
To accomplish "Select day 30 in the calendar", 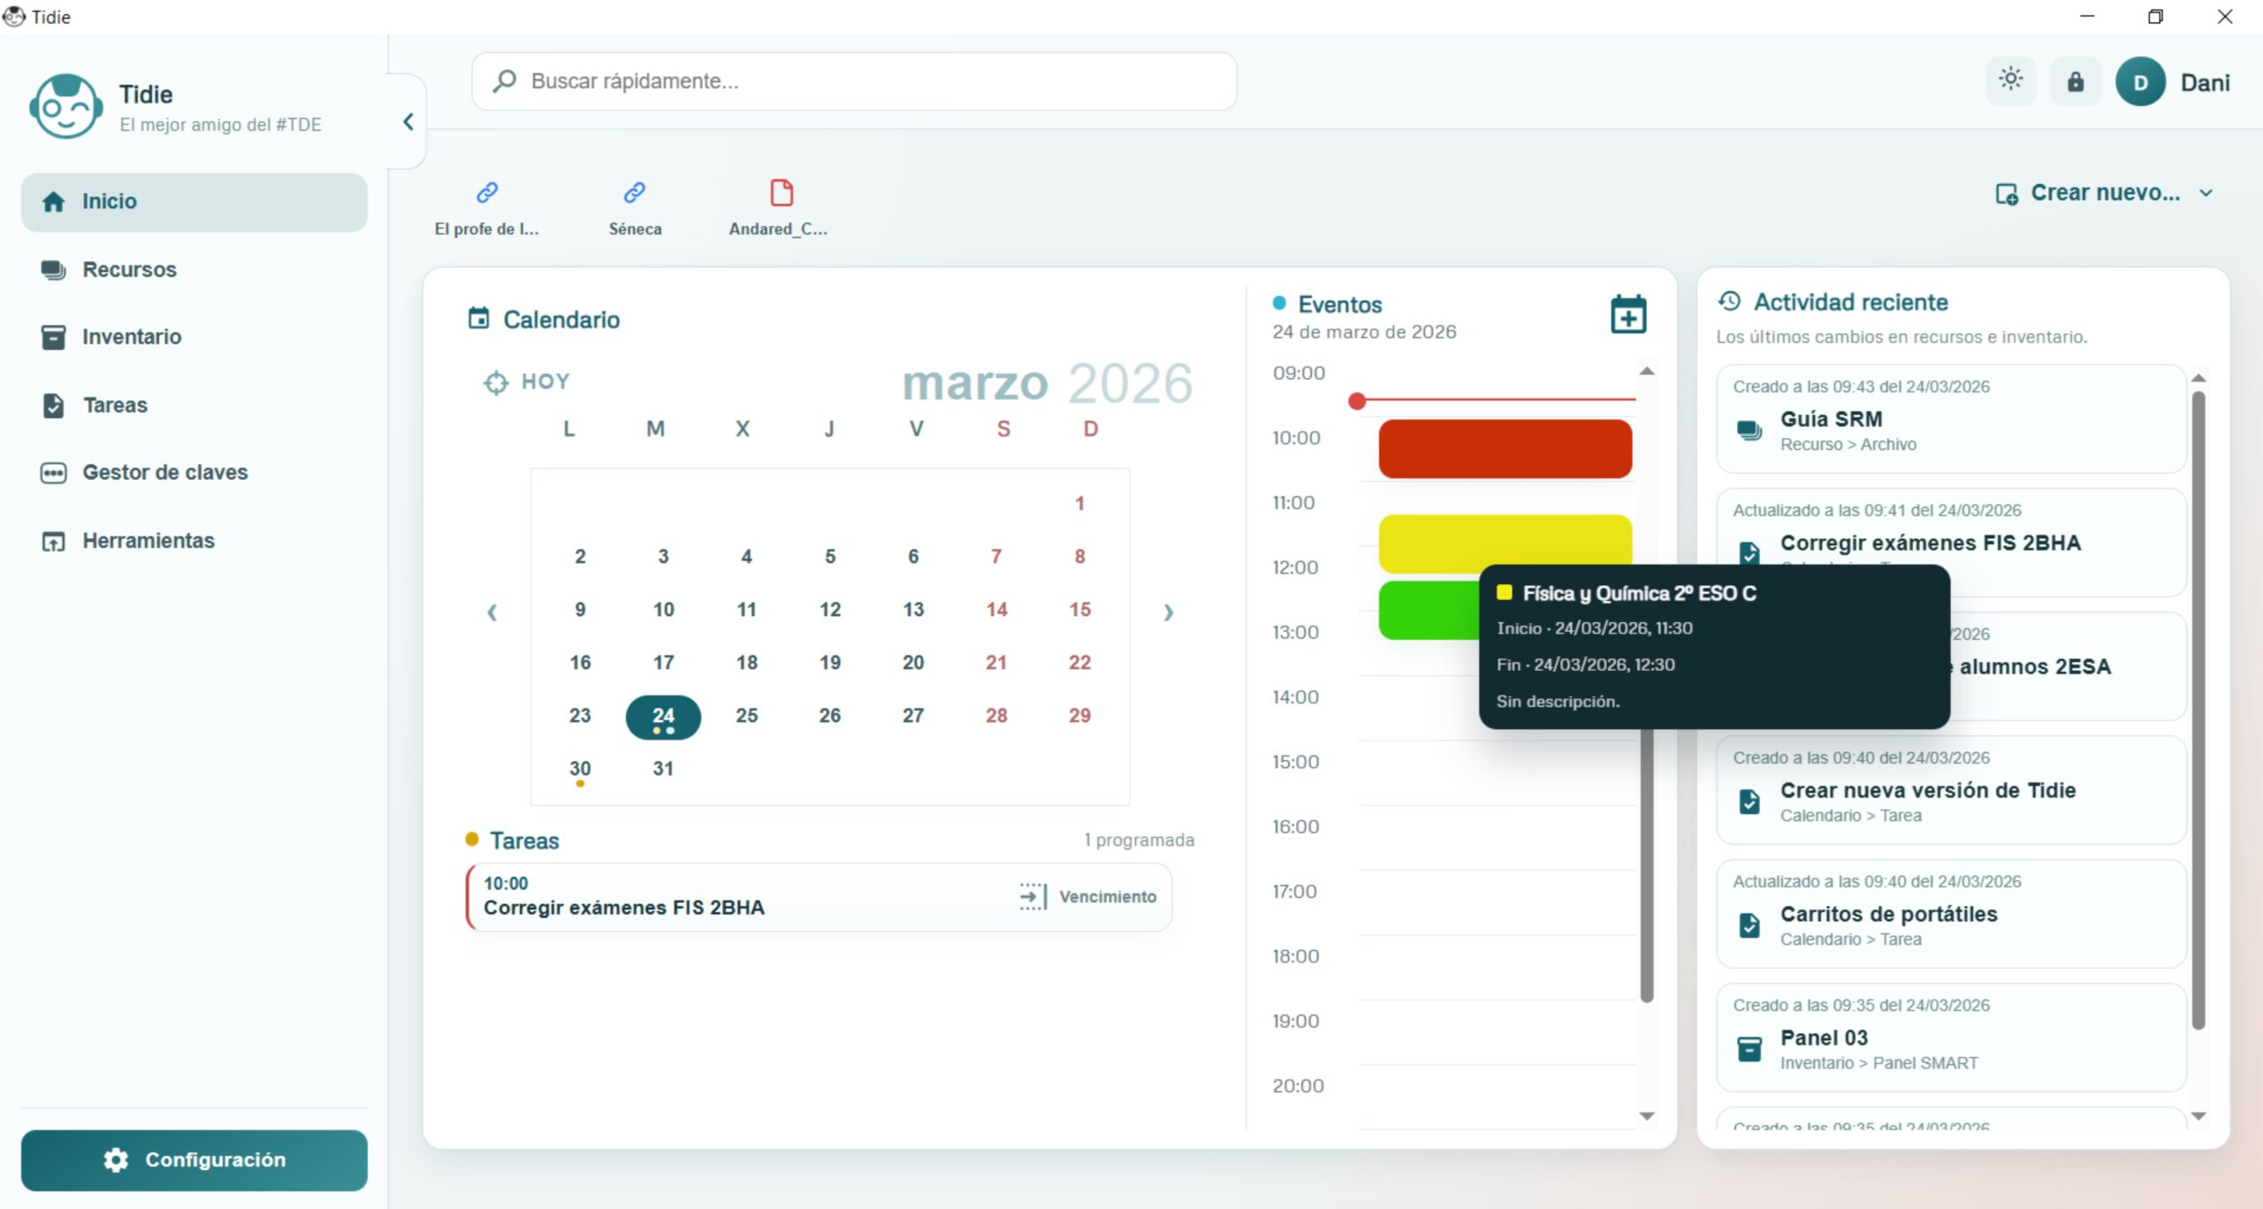I will (x=580, y=769).
